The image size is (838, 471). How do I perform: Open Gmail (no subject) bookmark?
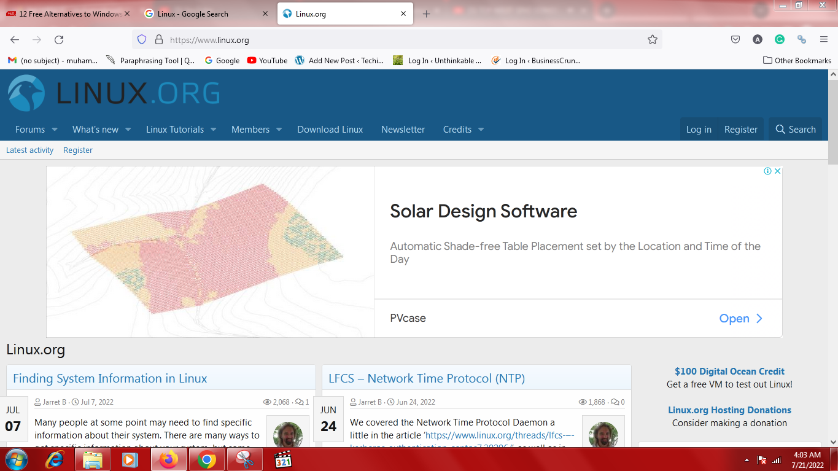53,61
